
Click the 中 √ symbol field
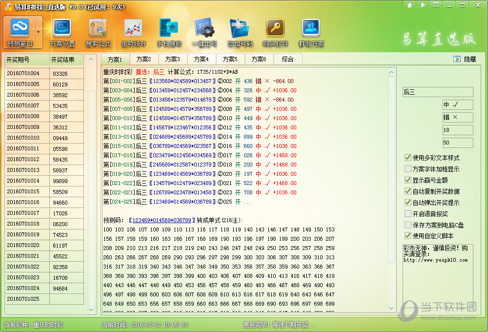(x=458, y=104)
